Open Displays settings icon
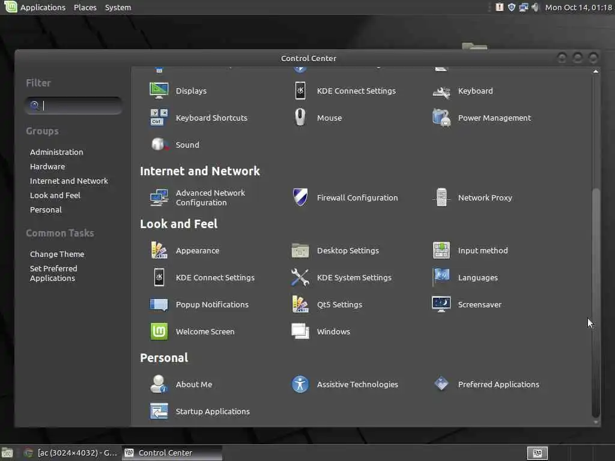This screenshot has width=615, height=461. (159, 91)
